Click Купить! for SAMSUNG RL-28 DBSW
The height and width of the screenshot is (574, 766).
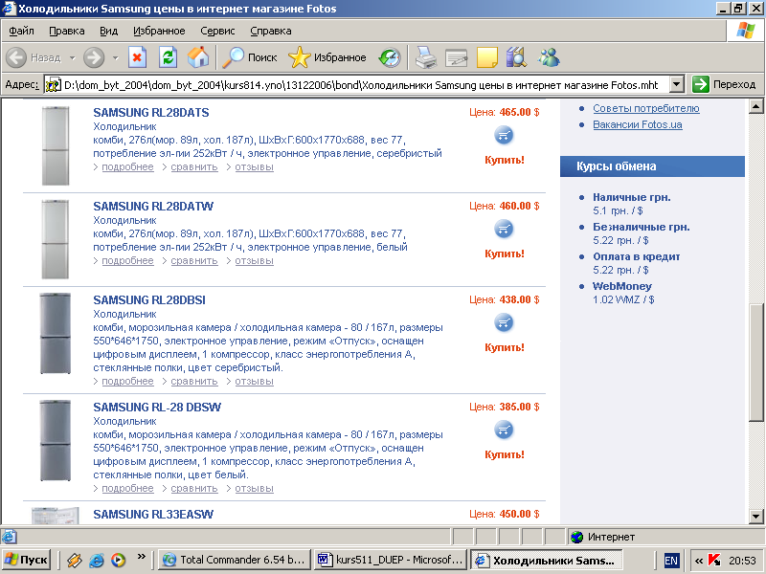(505, 454)
